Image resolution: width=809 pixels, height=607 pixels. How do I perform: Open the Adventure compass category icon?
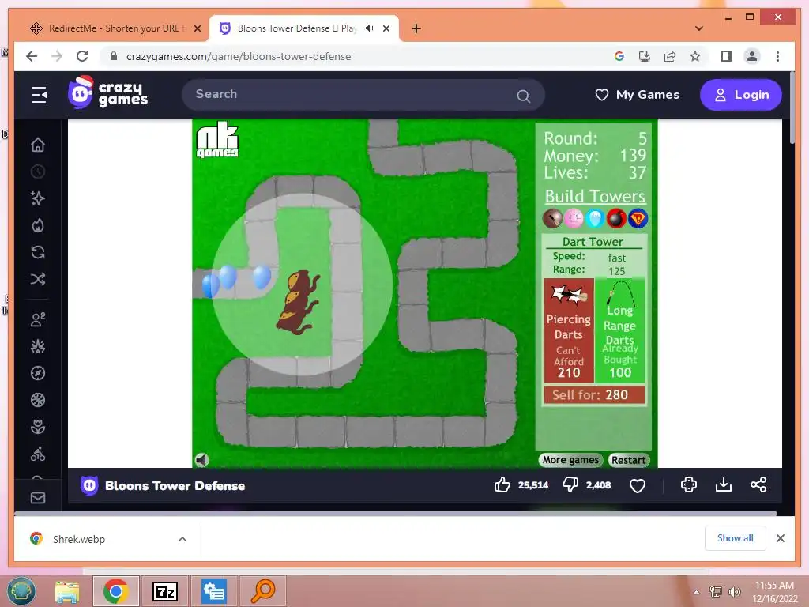[x=38, y=373]
